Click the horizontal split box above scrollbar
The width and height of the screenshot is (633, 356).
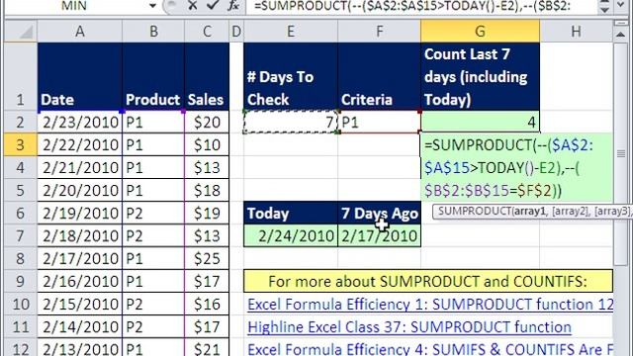620,24
